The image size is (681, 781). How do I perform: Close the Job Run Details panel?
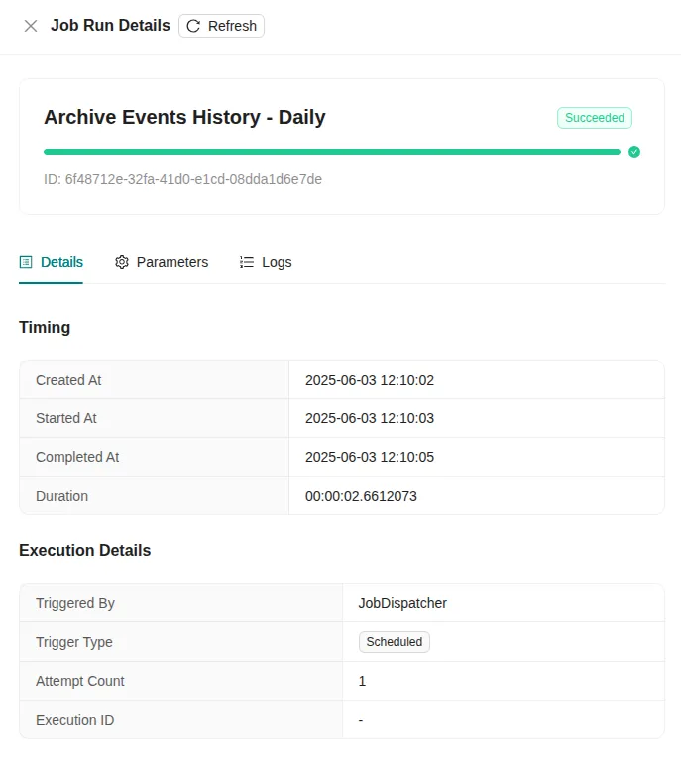(31, 26)
